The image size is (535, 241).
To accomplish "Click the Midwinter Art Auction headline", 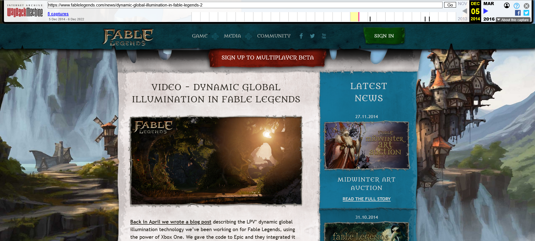I will click(366, 184).
